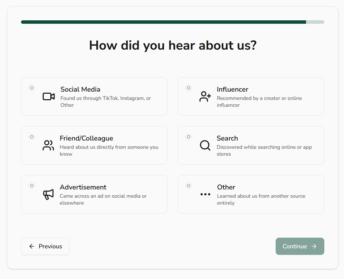This screenshot has height=279, width=344.
Task: Go back with the Previous button
Action: pos(45,246)
